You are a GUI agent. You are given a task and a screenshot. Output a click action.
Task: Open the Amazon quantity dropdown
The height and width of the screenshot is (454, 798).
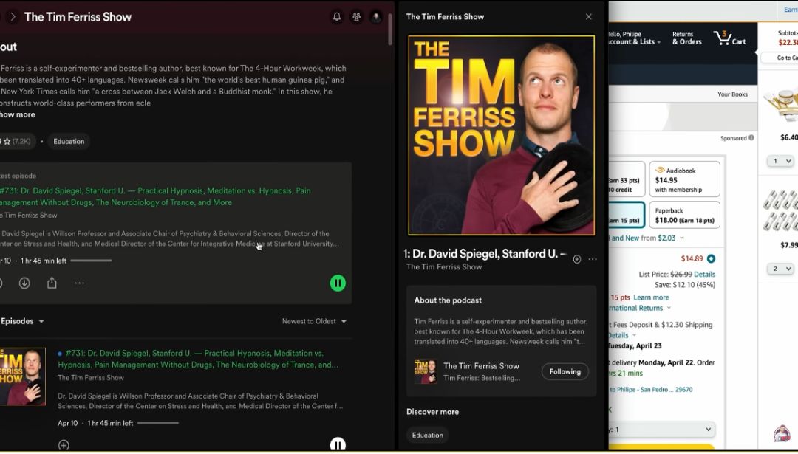662,430
